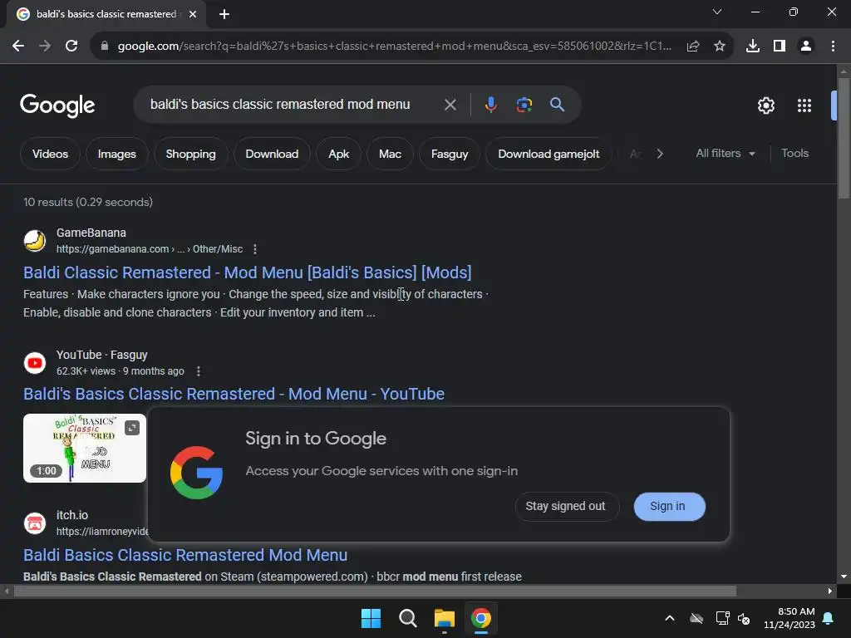
Task: Choose Stay signed out
Action: click(x=565, y=506)
